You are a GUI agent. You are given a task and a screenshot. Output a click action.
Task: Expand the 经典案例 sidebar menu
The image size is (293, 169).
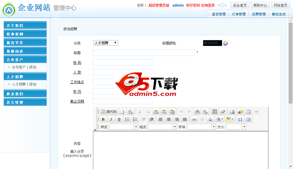(x=25, y=34)
